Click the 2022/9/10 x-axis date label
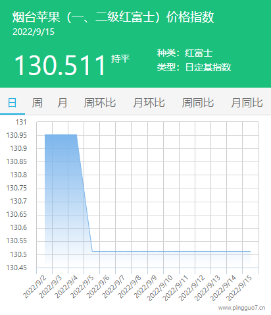Screen dimensions: 271x315 160,288
